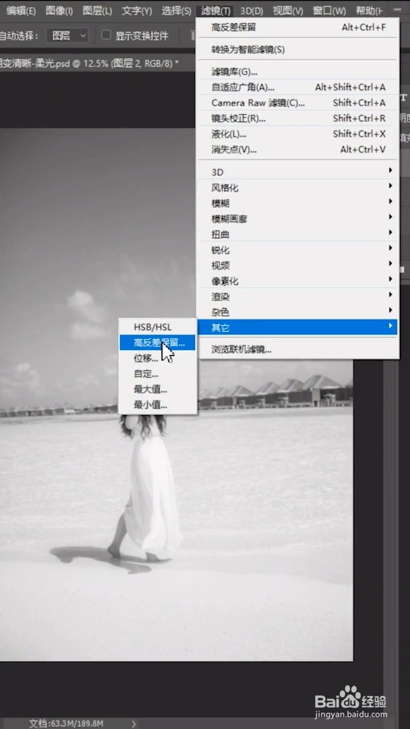The image size is (410, 729).
Task: Open the 窗口(W) menu
Action: coord(329,11)
